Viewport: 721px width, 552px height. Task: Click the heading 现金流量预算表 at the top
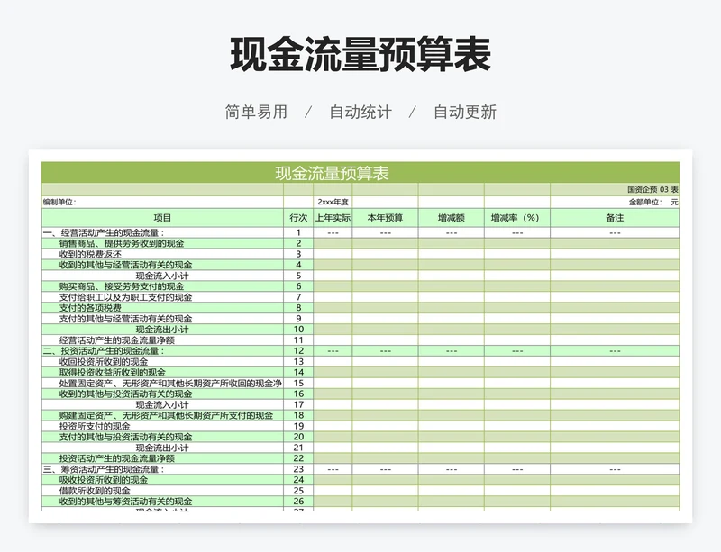(360, 55)
